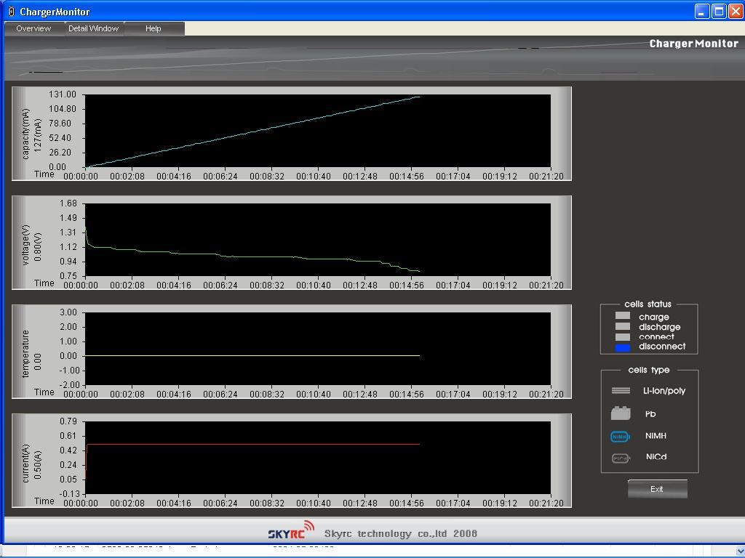Open the Help menu
This screenshot has height=558, width=745.
coord(153,28)
